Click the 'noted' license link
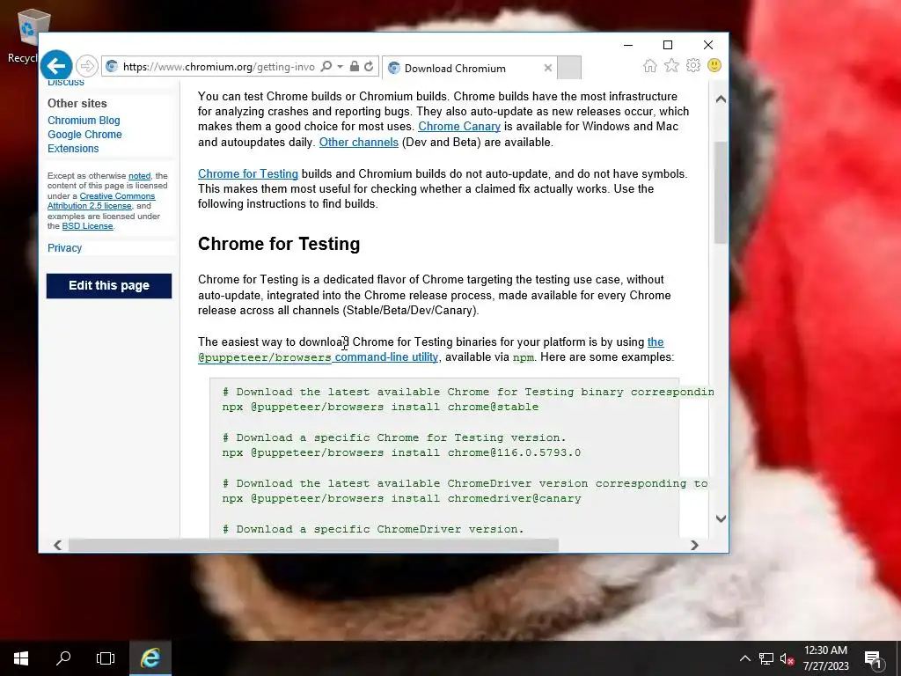Image resolution: width=901 pixels, height=676 pixels. [140, 176]
